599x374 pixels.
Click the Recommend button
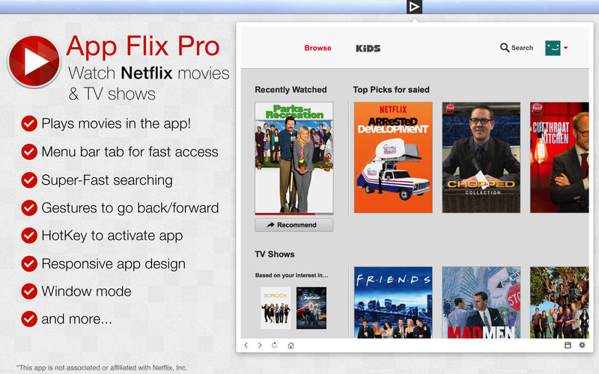click(294, 225)
